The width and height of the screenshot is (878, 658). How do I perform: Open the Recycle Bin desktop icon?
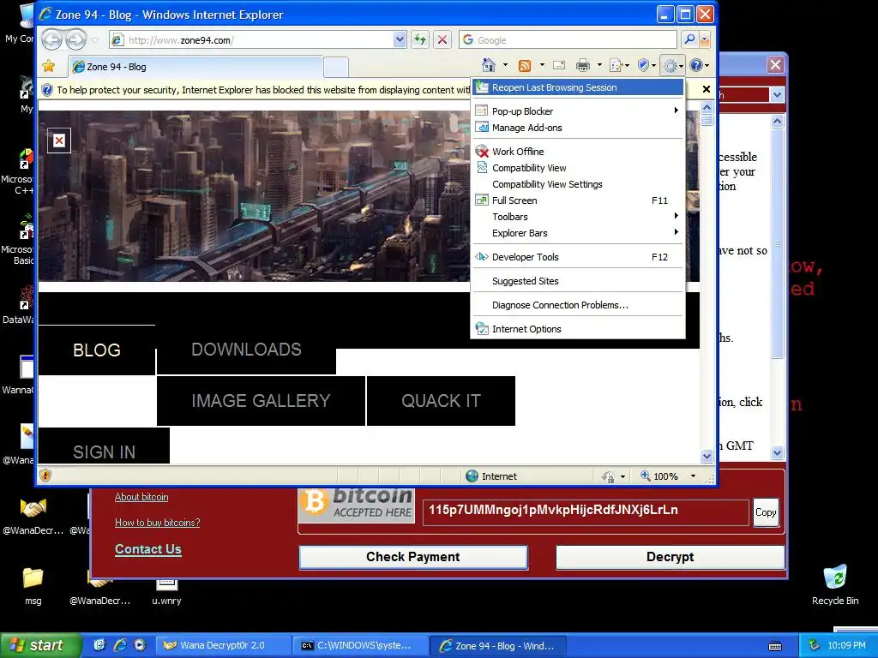pyautogui.click(x=835, y=584)
